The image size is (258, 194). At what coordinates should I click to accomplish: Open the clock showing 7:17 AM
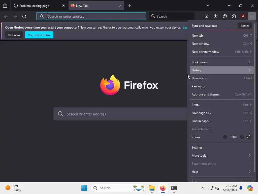point(230,188)
